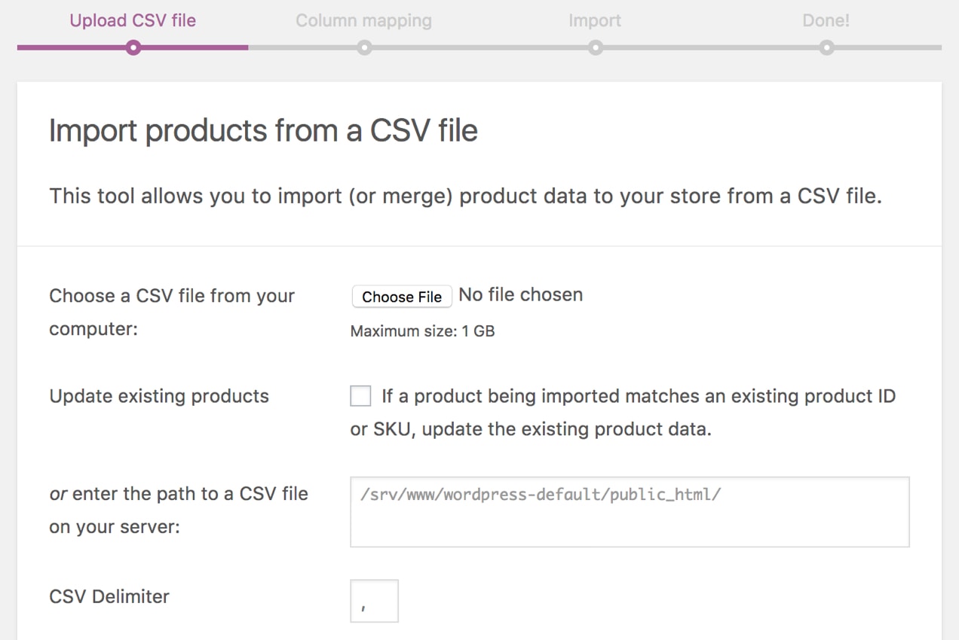Open the file picker via Choose File
This screenshot has height=640, width=959.
(x=401, y=296)
